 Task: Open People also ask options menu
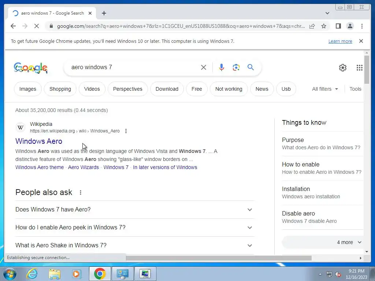pyautogui.click(x=81, y=192)
